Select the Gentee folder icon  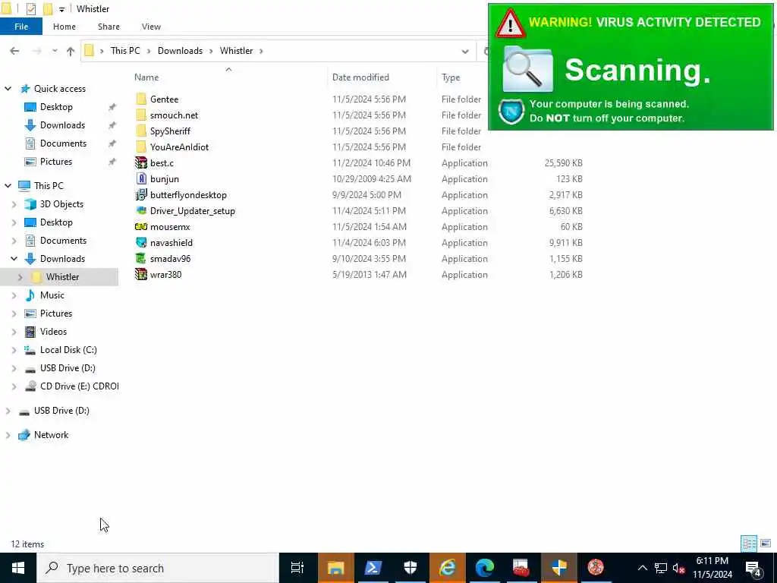coord(141,99)
